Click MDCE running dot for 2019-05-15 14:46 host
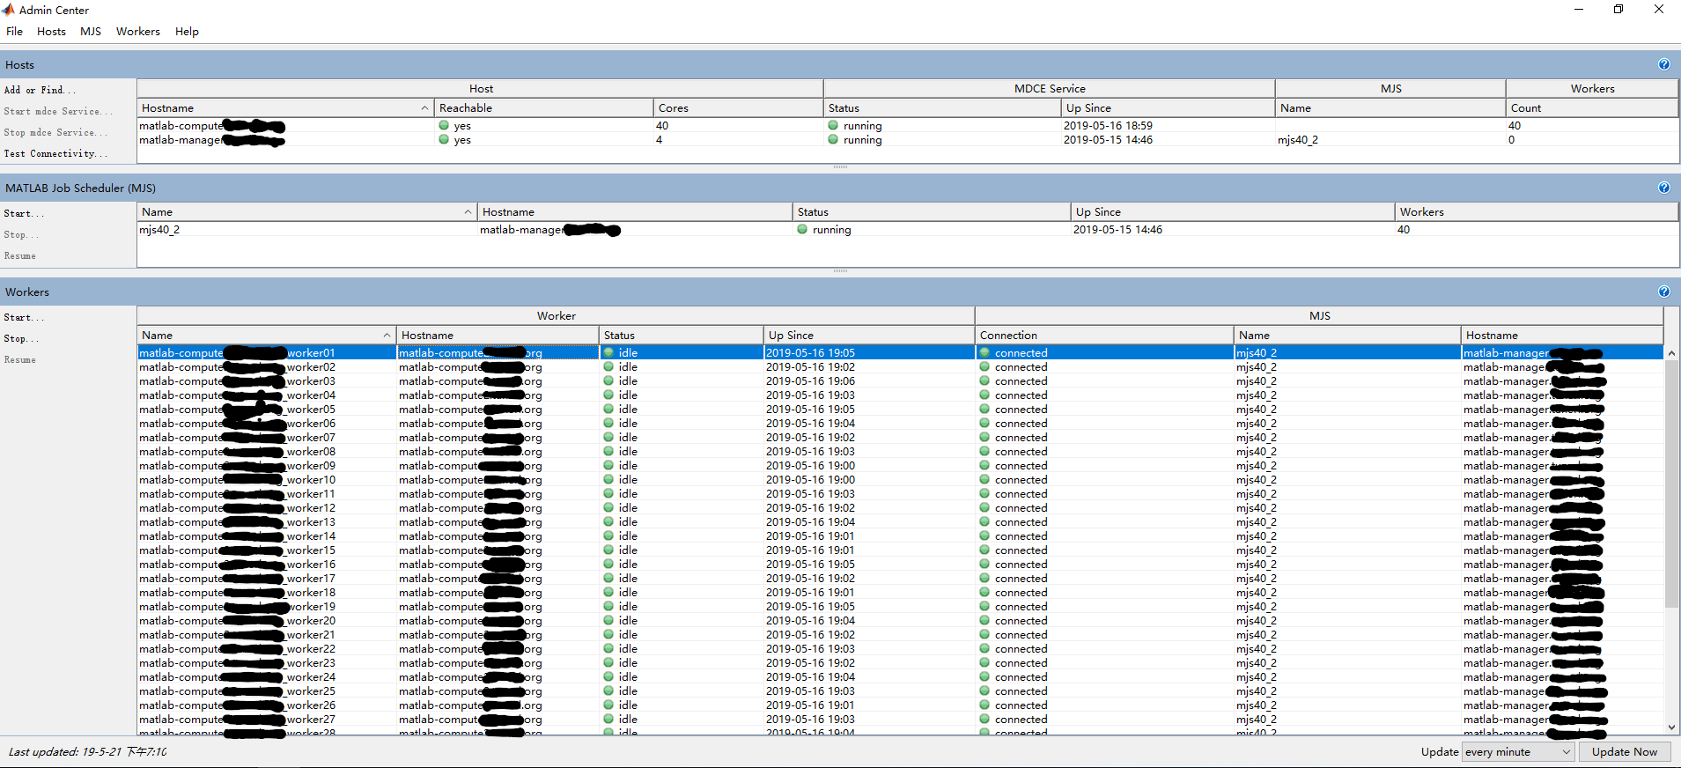Screen dimensions: 1681x768 point(833,140)
